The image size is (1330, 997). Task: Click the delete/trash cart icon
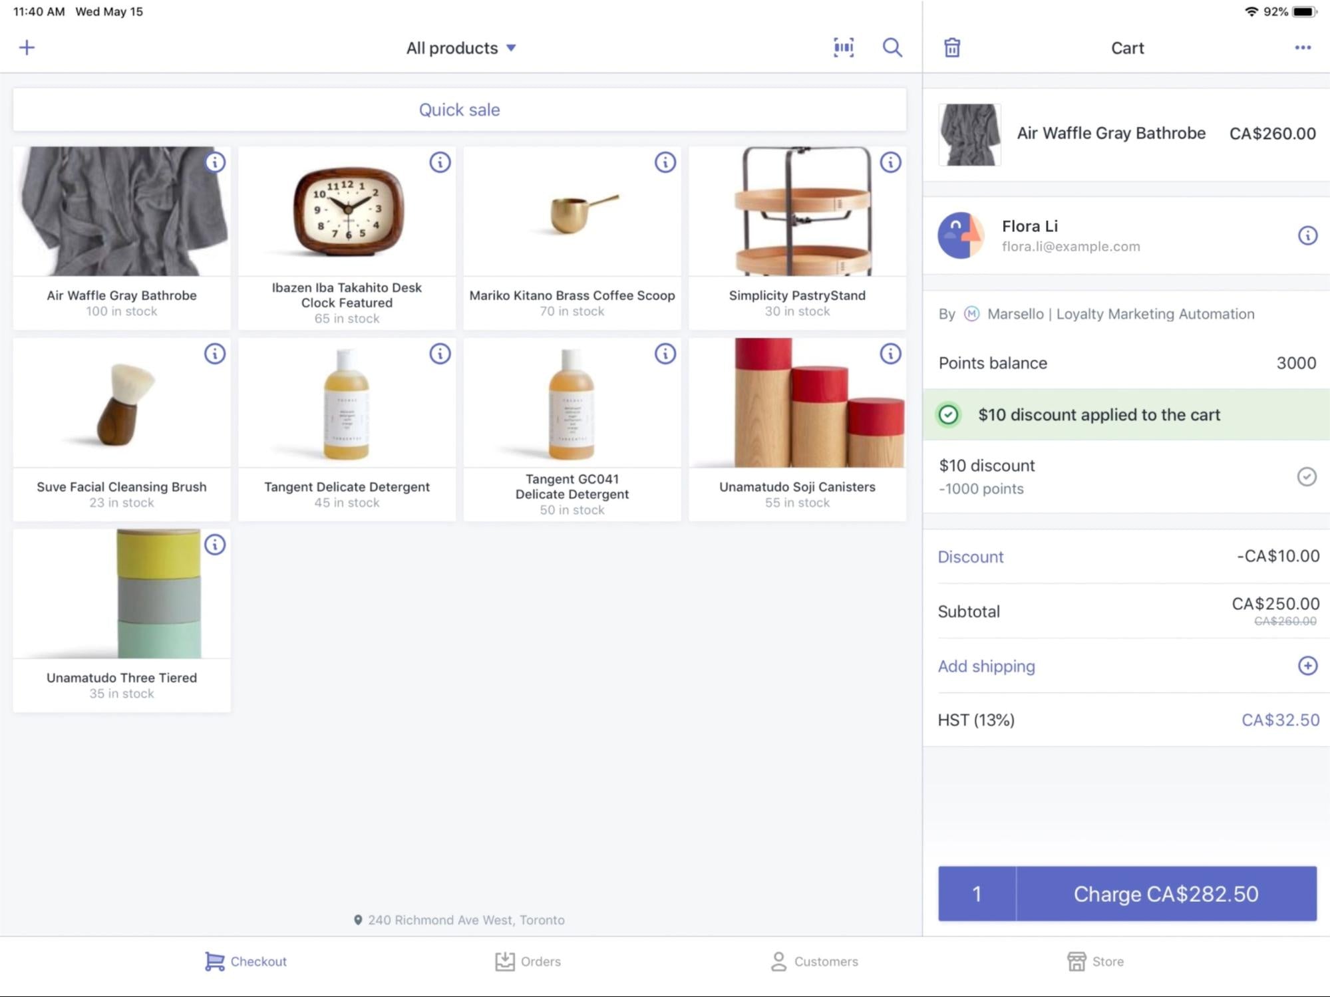tap(952, 47)
